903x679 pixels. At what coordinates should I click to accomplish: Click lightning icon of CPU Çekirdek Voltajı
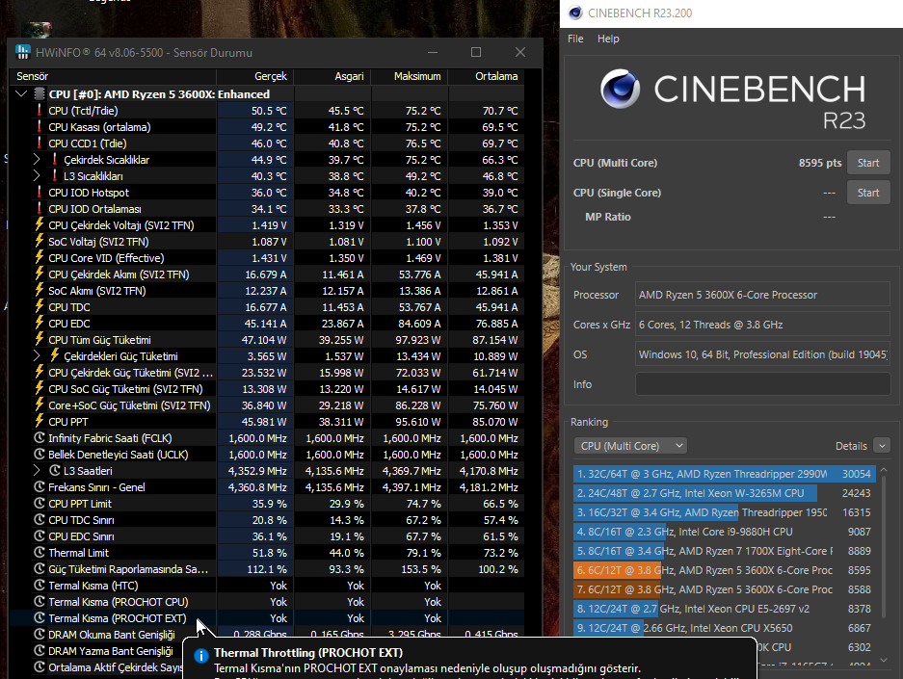[40, 224]
